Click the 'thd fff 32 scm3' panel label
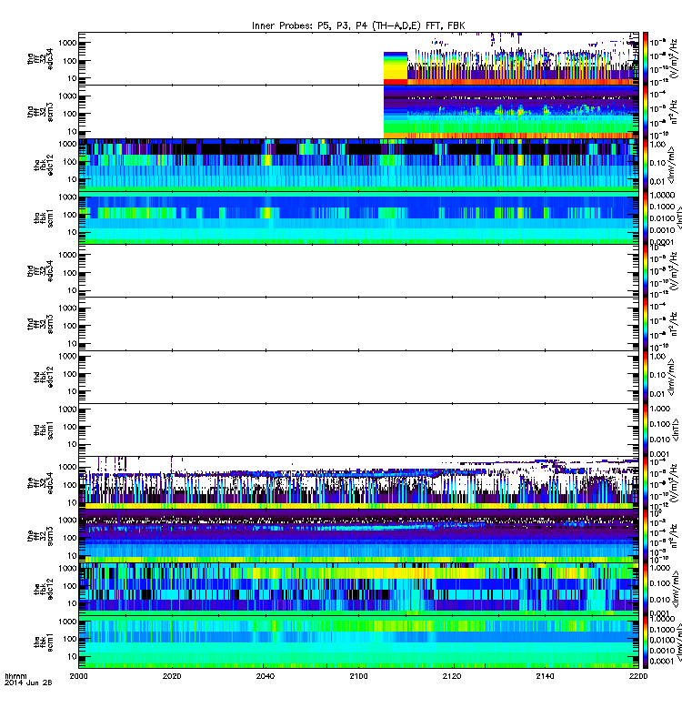The height and width of the screenshot is (728, 682). point(40,324)
